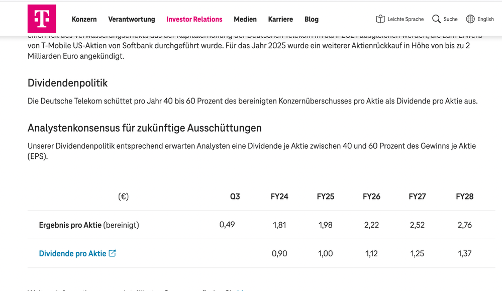Viewport: 502px width, 291px height.
Task: Open the external link icon beside Dividende pro Aktie
Action: (113, 253)
